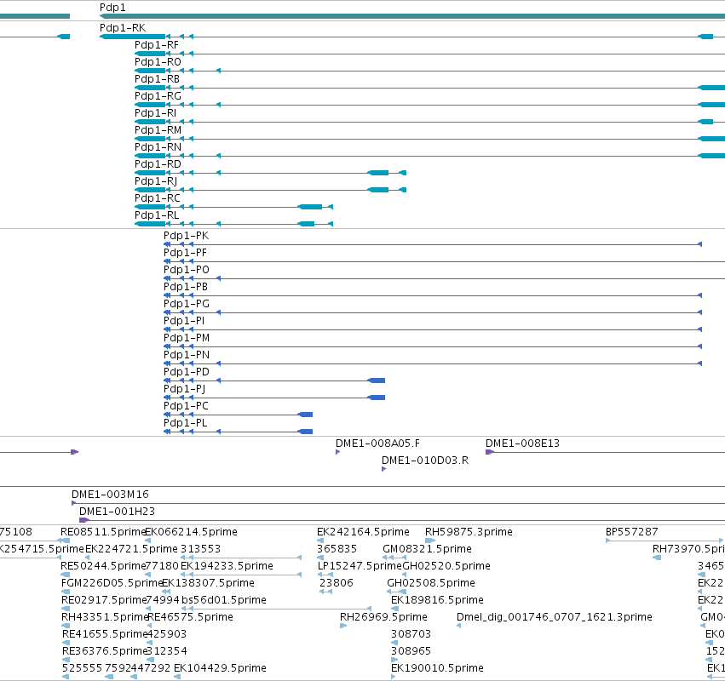Click the Pdp1-RC upstream exon block
Screen dimensions: 725x681
pyautogui.click(x=310, y=207)
